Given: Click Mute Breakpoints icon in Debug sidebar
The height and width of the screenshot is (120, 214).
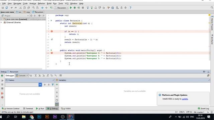Looking at the screenshot, I should [x=2, y=97].
